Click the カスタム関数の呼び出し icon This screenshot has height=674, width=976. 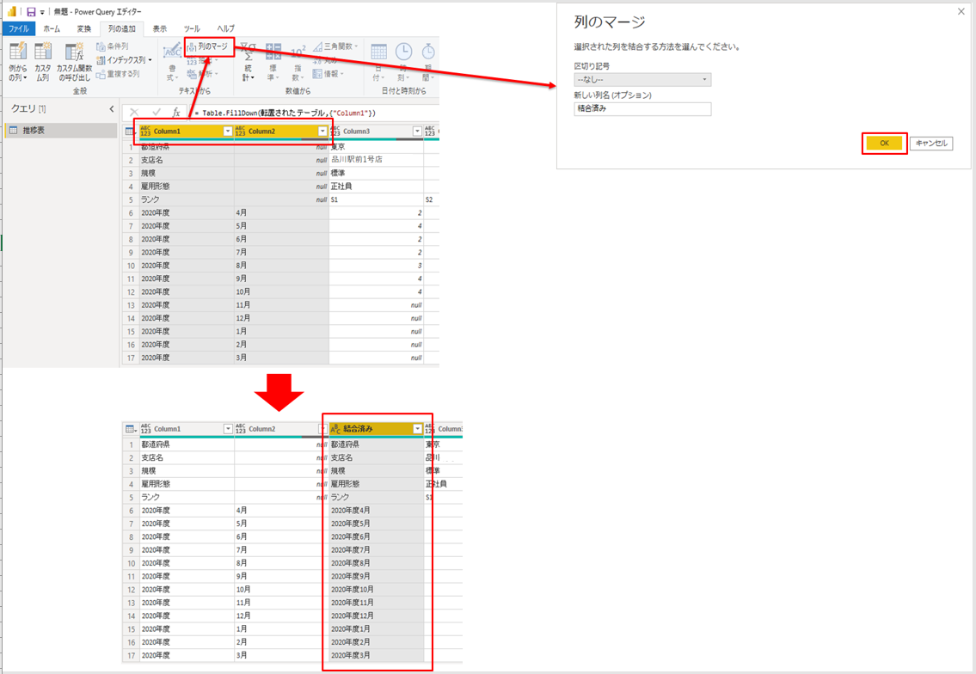click(x=74, y=53)
